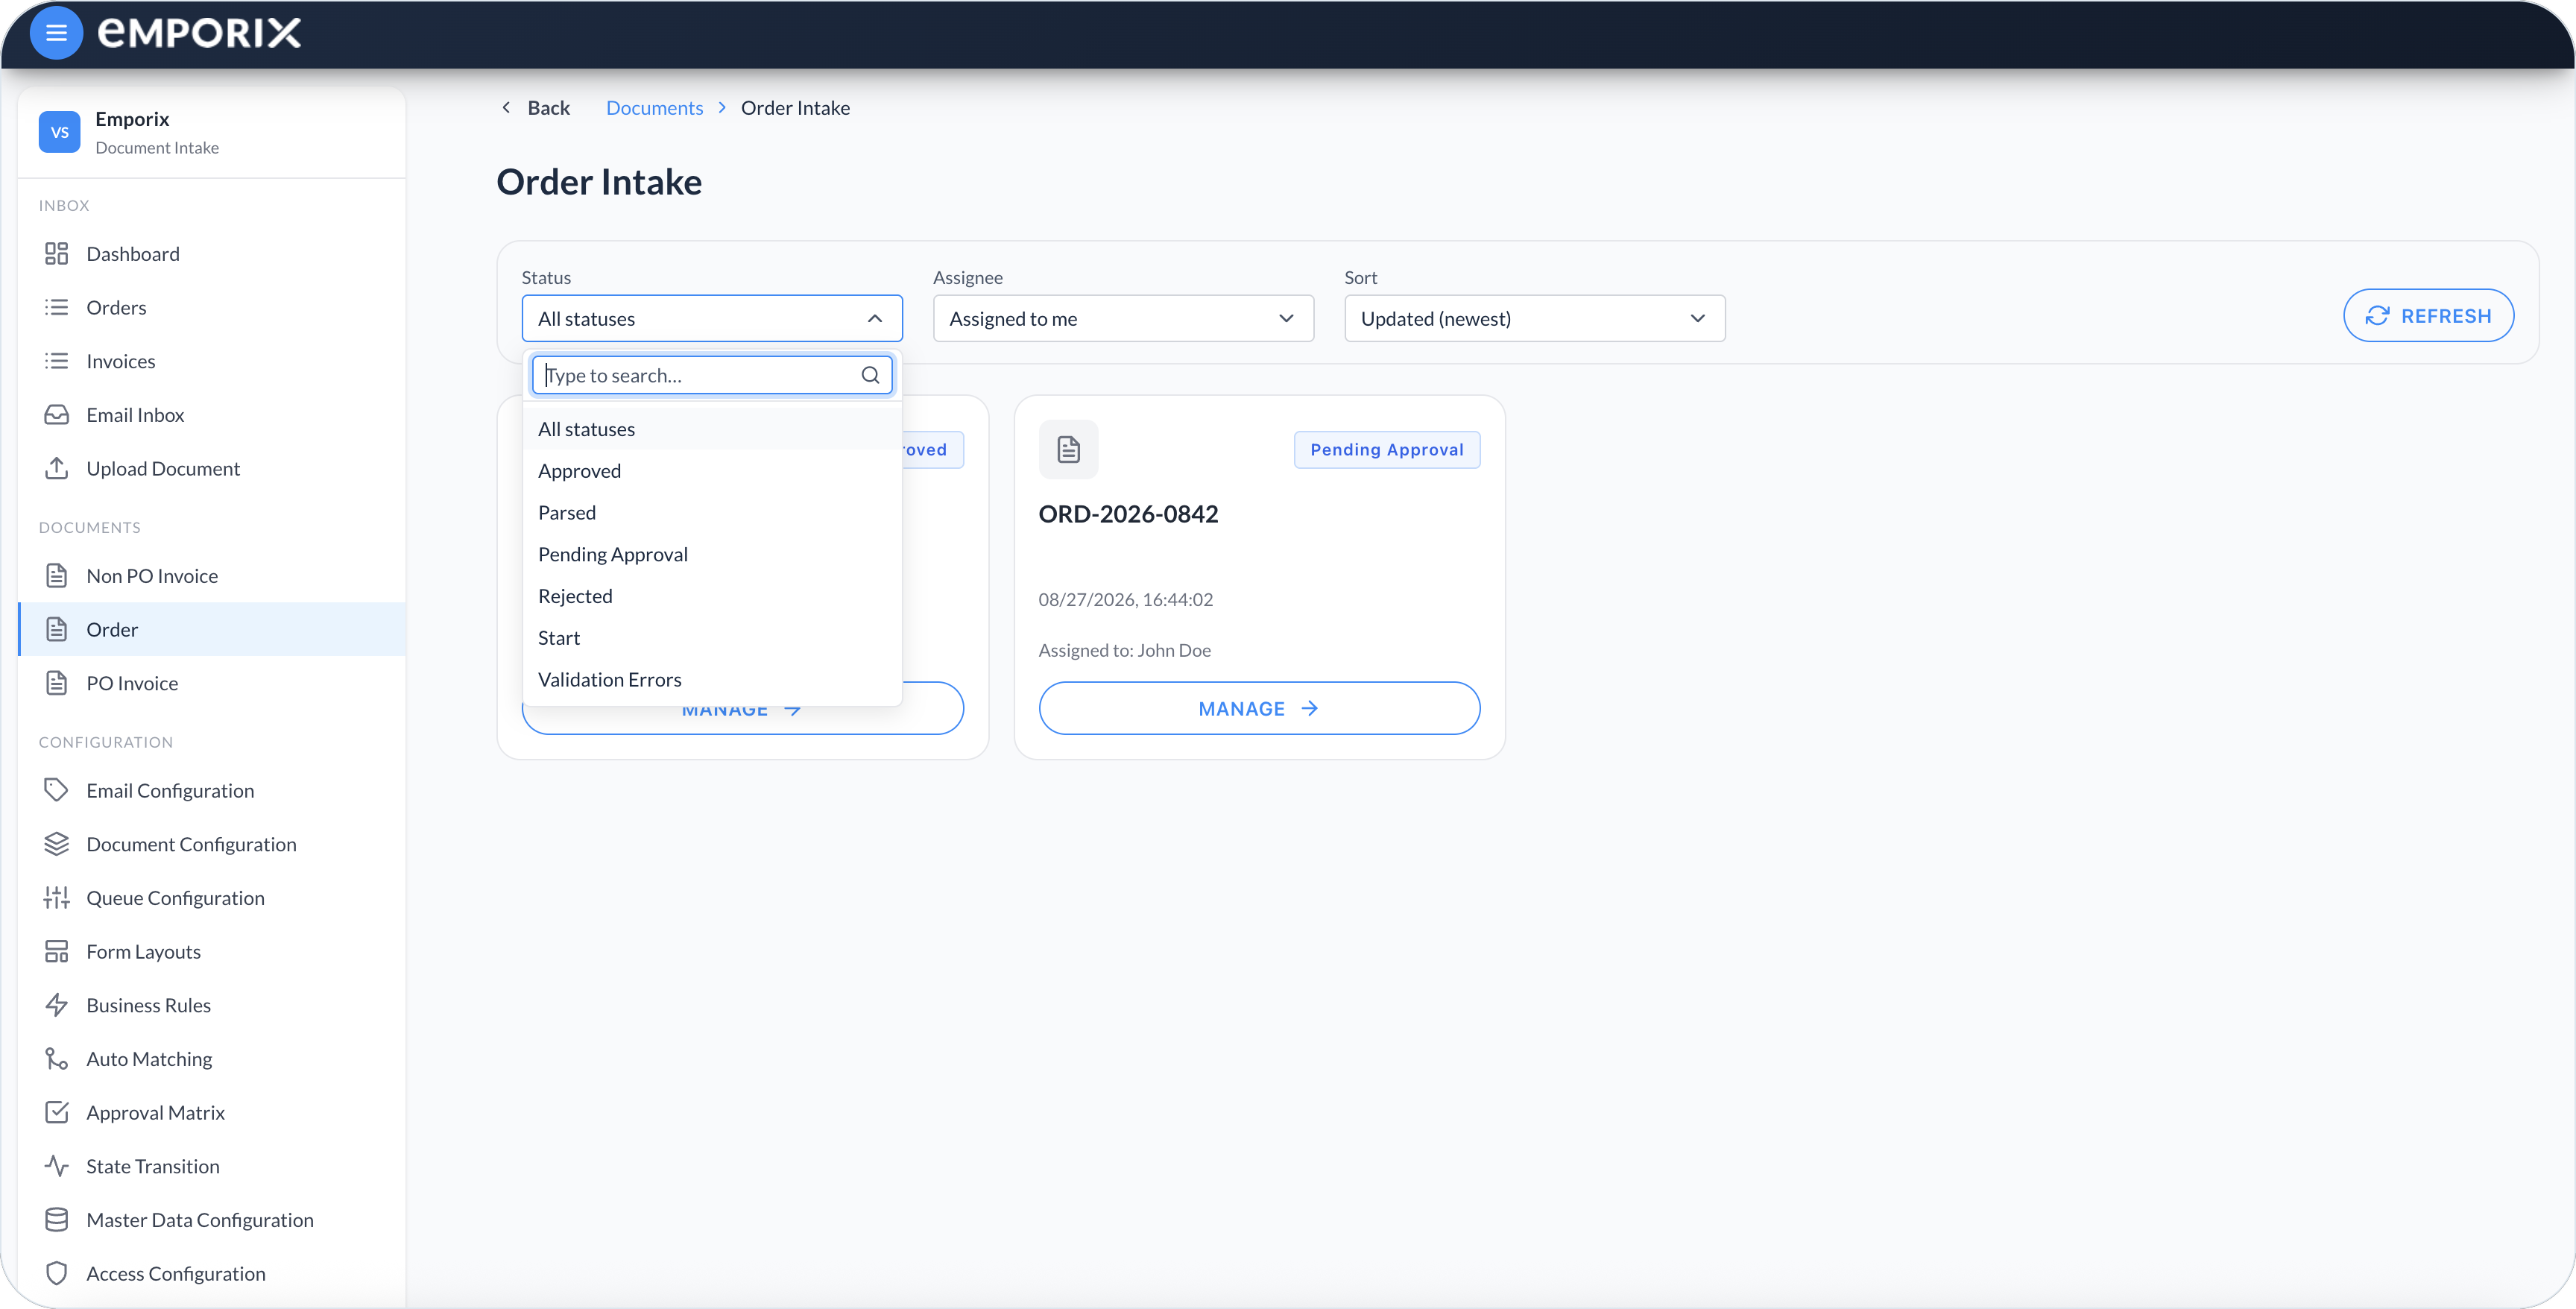Click the Master Data database icon
The width and height of the screenshot is (2576, 1309).
click(57, 1220)
